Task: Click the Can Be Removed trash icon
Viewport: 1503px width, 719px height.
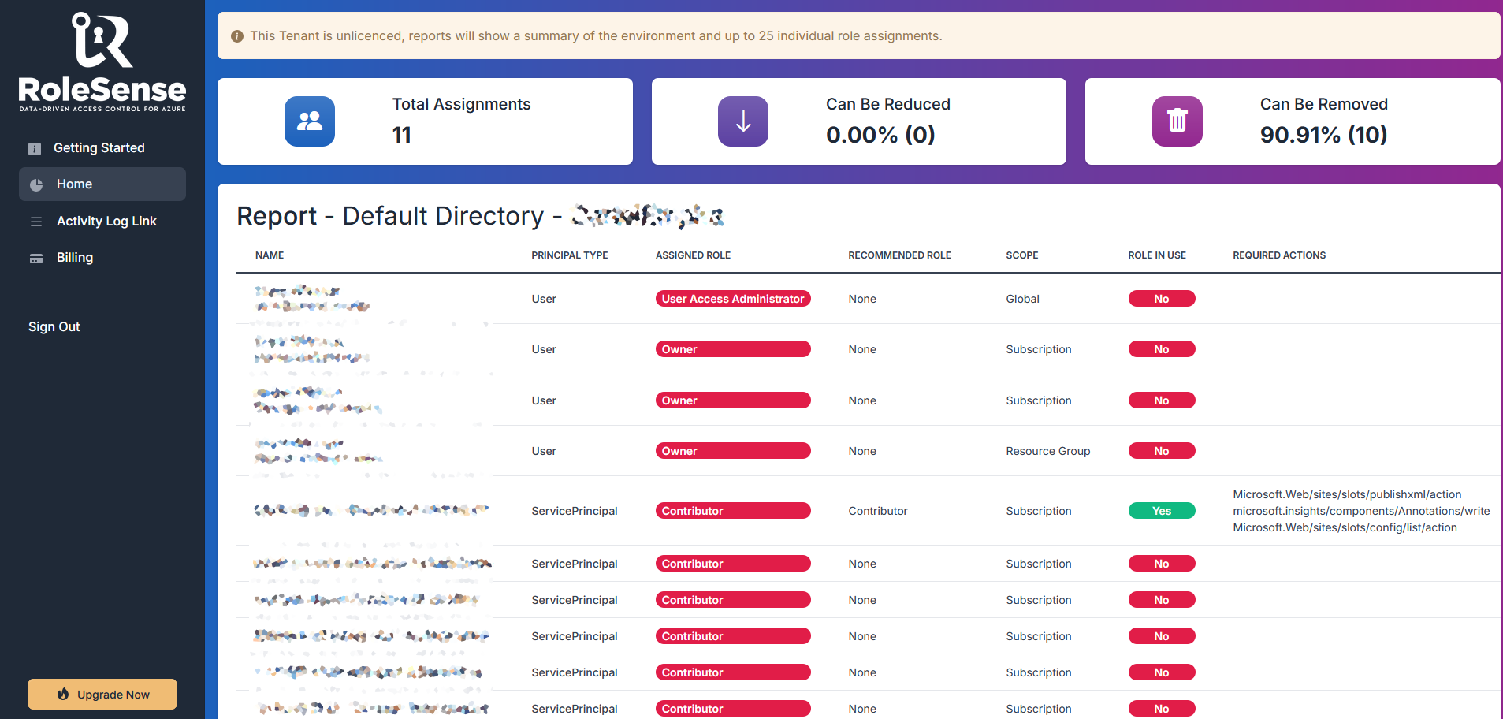Action: coord(1177,121)
